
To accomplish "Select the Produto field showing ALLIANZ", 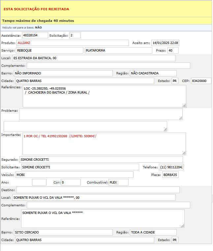I will click(x=73, y=43).
